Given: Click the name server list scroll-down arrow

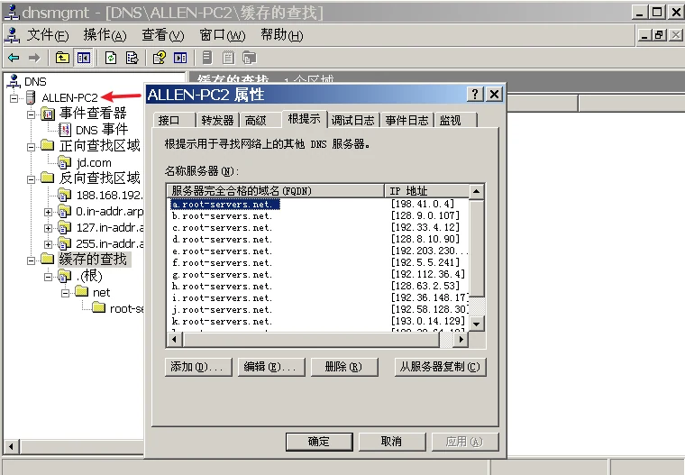Looking at the screenshot, I should click(x=477, y=324).
